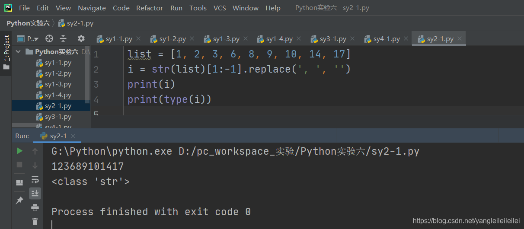Close the sy4-1.py editor tab
This screenshot has width=524, height=229.
[406, 38]
